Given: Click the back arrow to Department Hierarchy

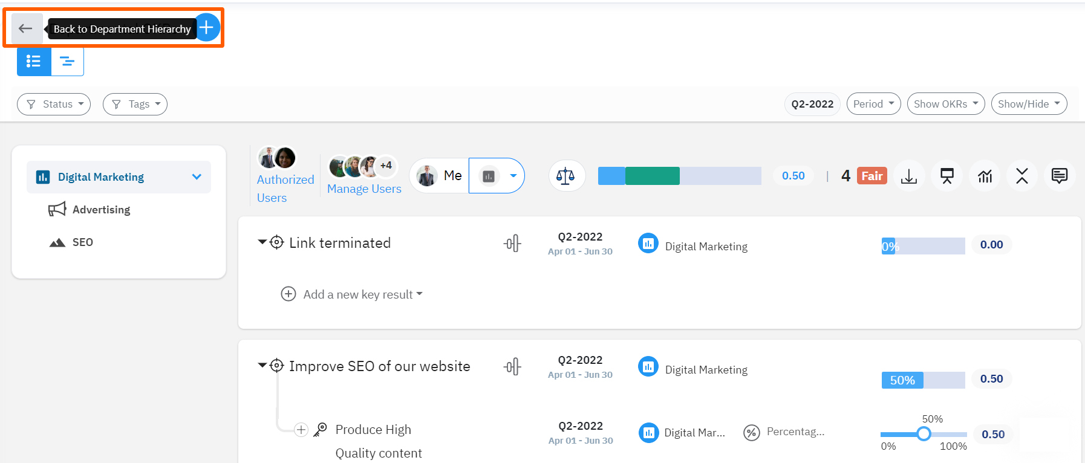Looking at the screenshot, I should pos(25,28).
